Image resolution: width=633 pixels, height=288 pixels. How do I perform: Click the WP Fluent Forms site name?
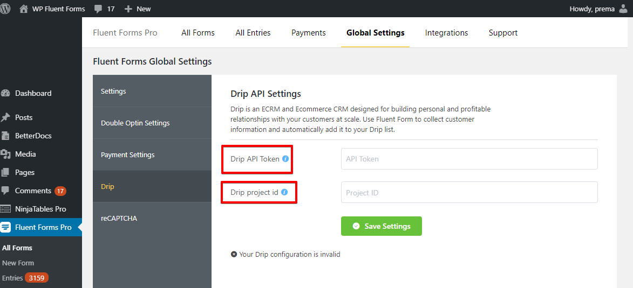pos(58,9)
